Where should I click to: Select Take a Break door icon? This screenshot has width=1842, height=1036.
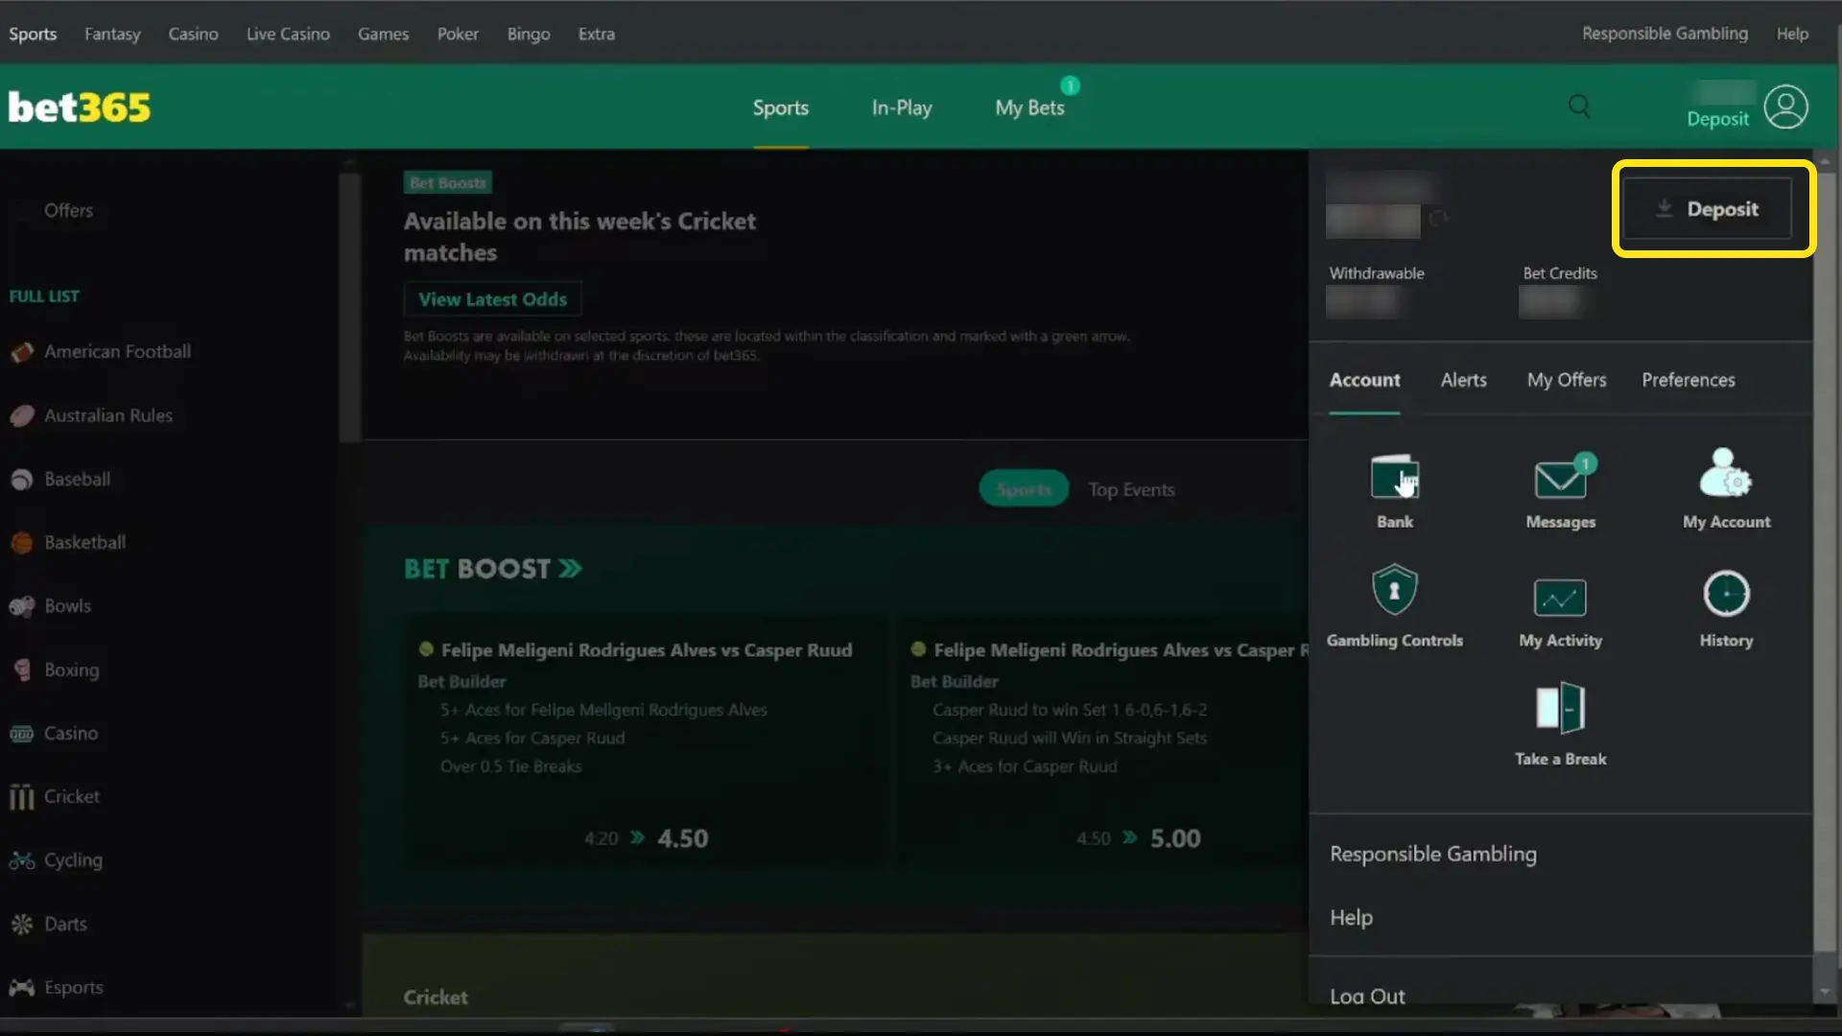tap(1560, 709)
